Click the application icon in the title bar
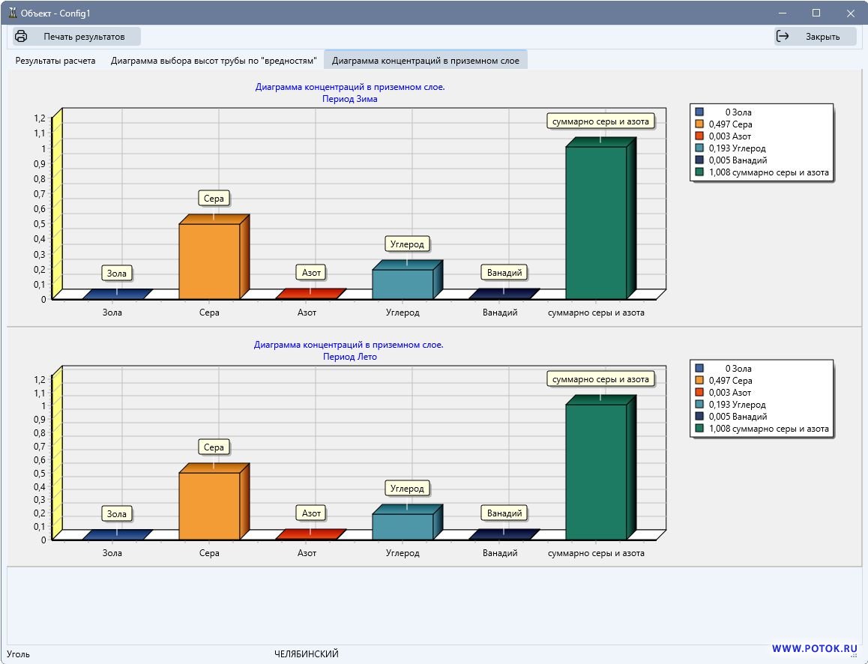868x664 pixels. pos(12,13)
